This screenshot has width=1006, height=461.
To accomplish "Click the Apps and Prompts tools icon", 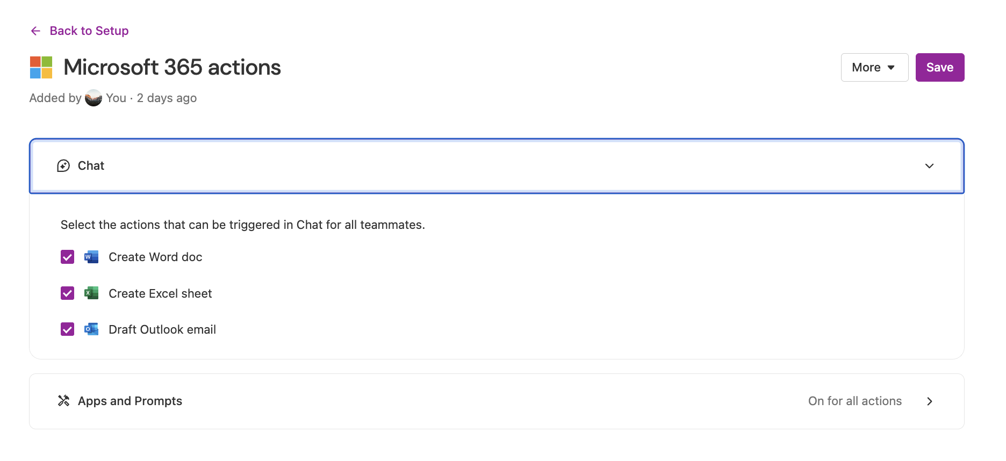I will click(64, 401).
